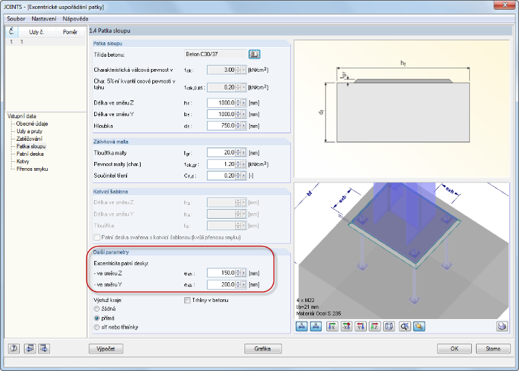Select 'síť nebo třmínky' reinforcement option
This screenshot has height=371, width=519.
97,327
